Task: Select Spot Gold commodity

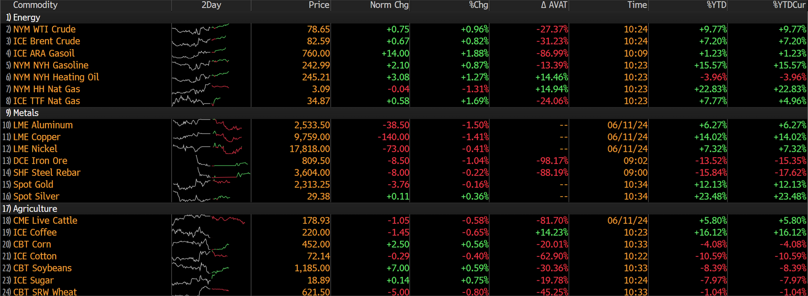Action: coord(33,185)
